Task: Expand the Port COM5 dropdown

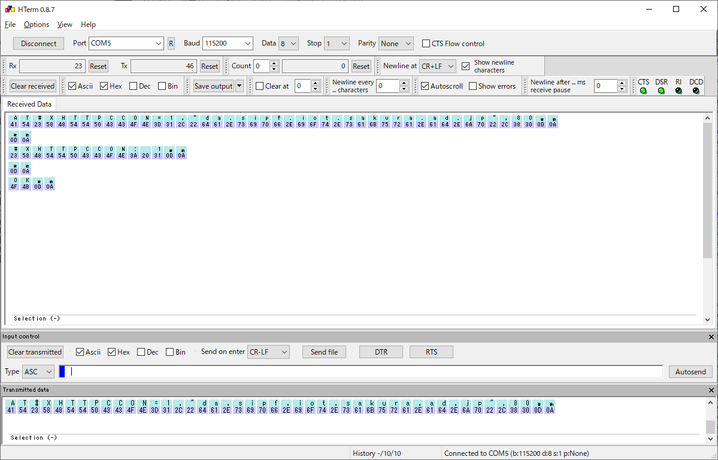Action: pyautogui.click(x=126, y=43)
